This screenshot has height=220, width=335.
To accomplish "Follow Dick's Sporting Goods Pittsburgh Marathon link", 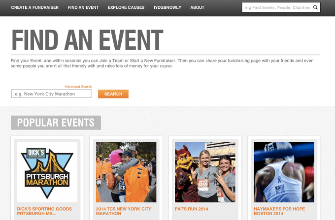I will [44, 211].
